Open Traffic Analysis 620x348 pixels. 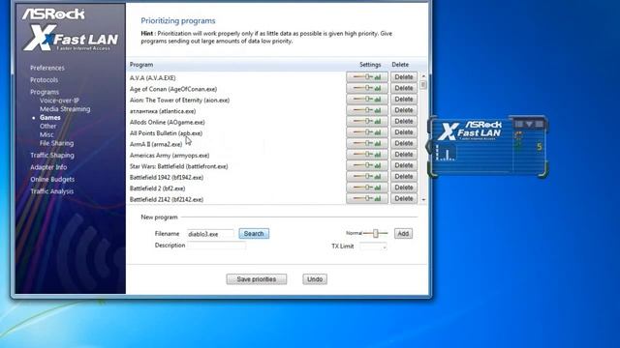(x=51, y=191)
